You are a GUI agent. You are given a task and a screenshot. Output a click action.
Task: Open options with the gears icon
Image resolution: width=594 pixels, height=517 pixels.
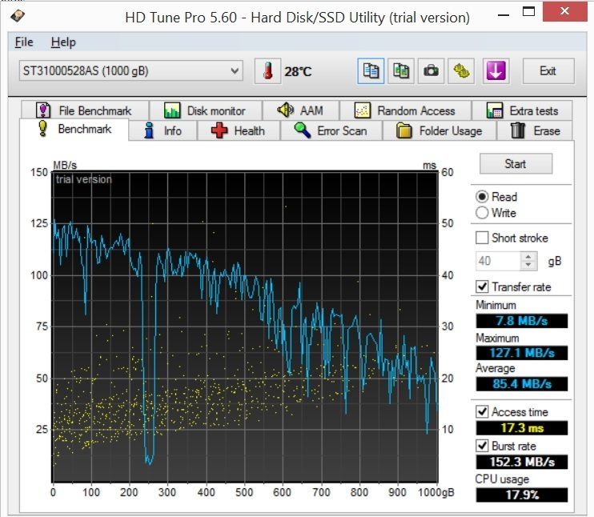tap(461, 70)
